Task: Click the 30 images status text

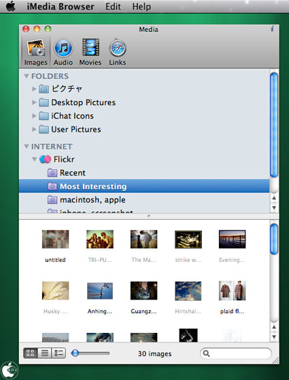Action: coord(154,353)
